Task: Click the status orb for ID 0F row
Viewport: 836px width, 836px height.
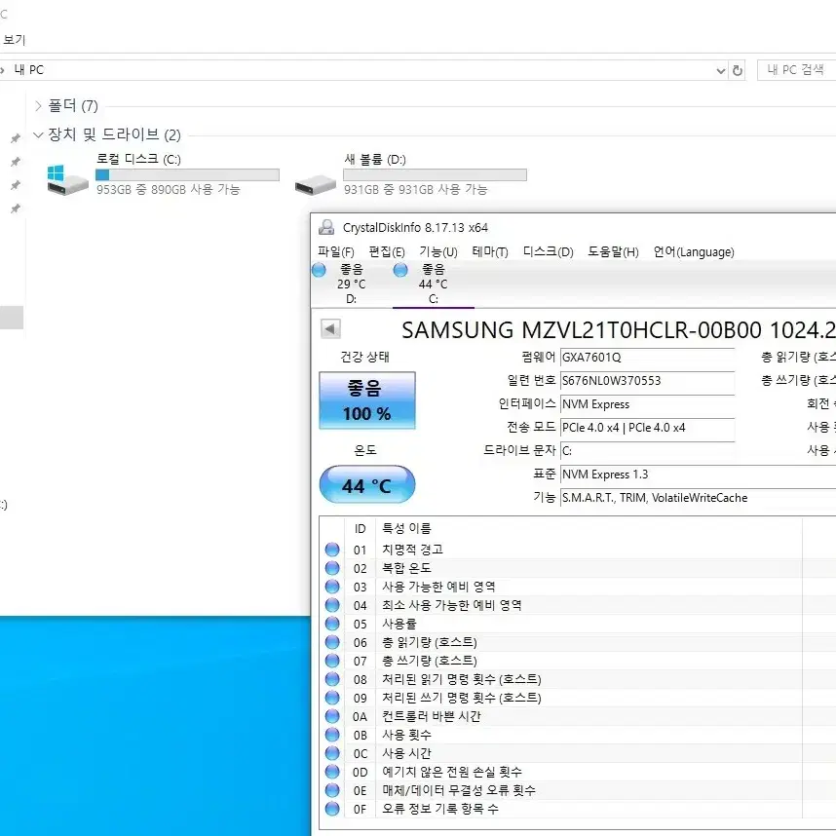Action: [x=332, y=809]
